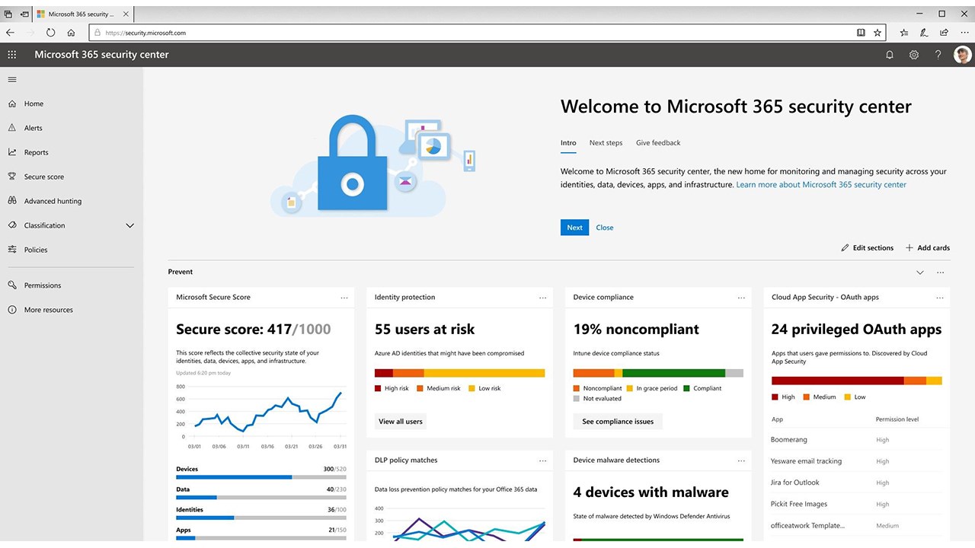Open Cloud App Security card options
Viewport: 975px width, 548px height.
click(940, 298)
